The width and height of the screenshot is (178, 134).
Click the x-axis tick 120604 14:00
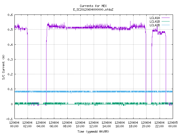pyautogui.click(x=107, y=125)
